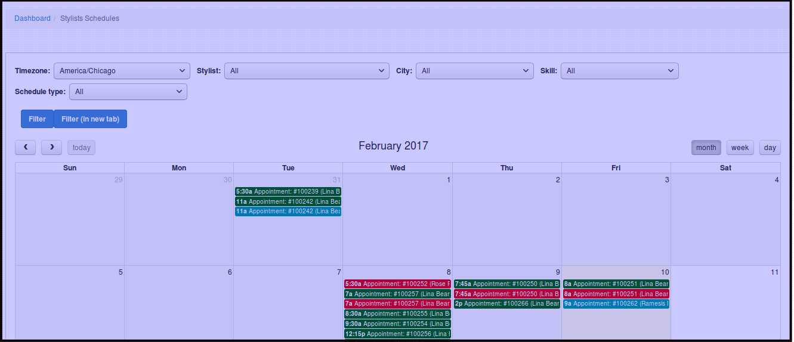Go to the previous month arrow
Viewport: 794px width, 342px height.
[25, 147]
